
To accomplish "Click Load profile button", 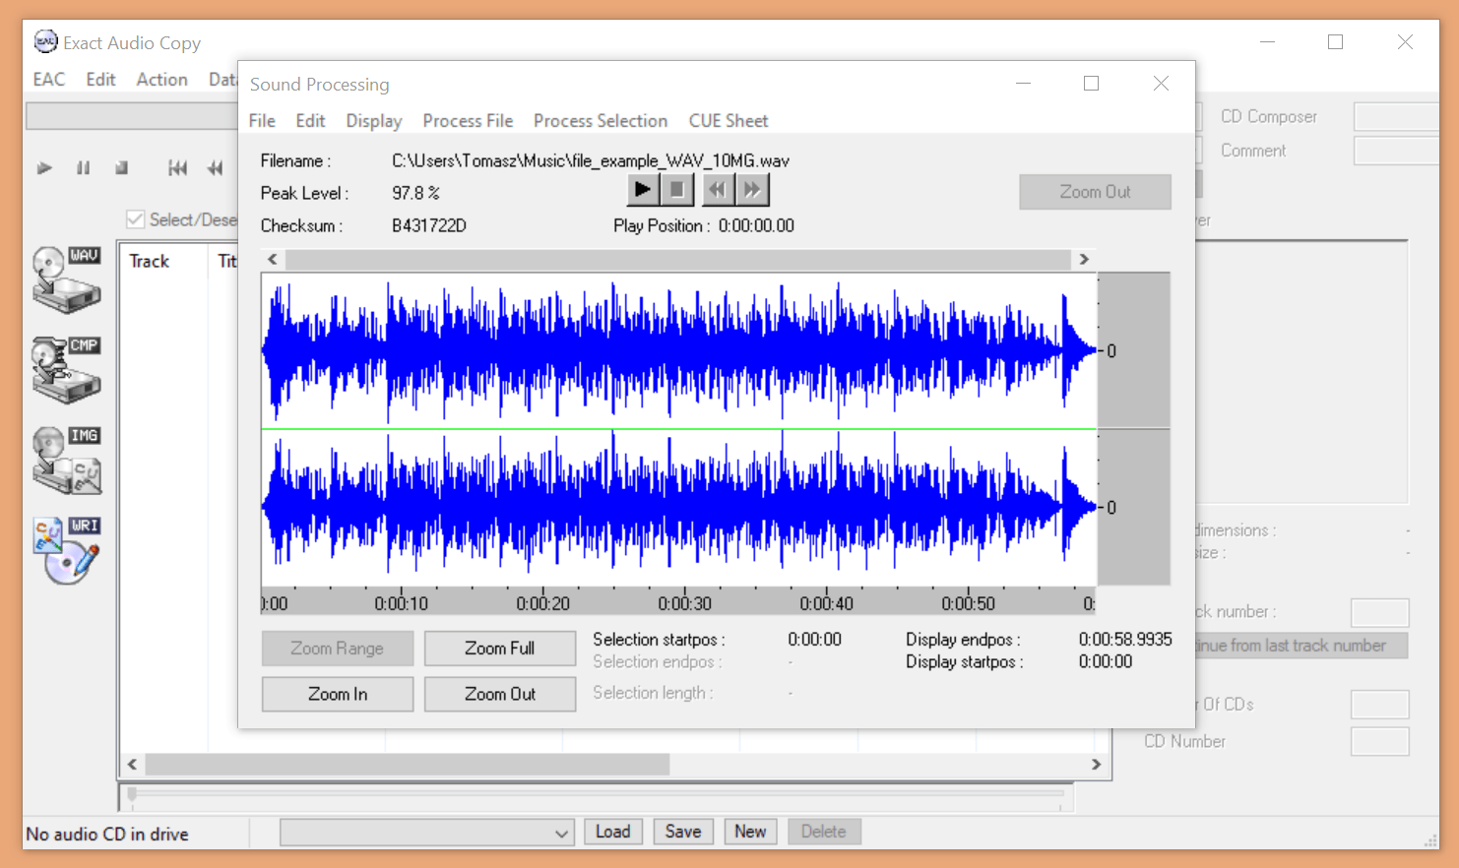I will point(612,832).
